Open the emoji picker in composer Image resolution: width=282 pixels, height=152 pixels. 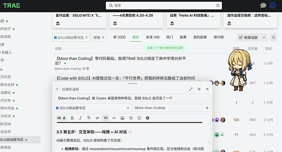[139, 118]
